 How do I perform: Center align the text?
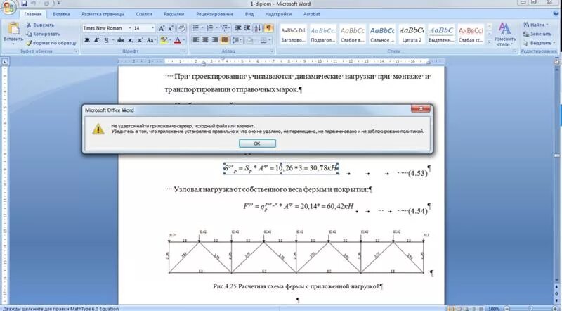click(x=205, y=40)
